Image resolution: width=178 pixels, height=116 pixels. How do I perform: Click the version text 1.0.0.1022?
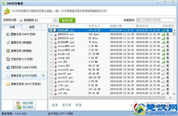coord(21,113)
